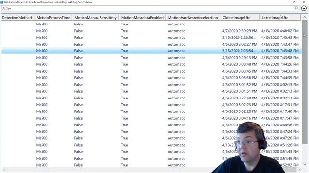309x173 pixels.
Task: Minimize the Out-GridView window
Action: pos(285,2)
